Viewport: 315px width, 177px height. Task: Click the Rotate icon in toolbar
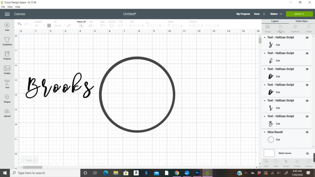click(169, 26)
